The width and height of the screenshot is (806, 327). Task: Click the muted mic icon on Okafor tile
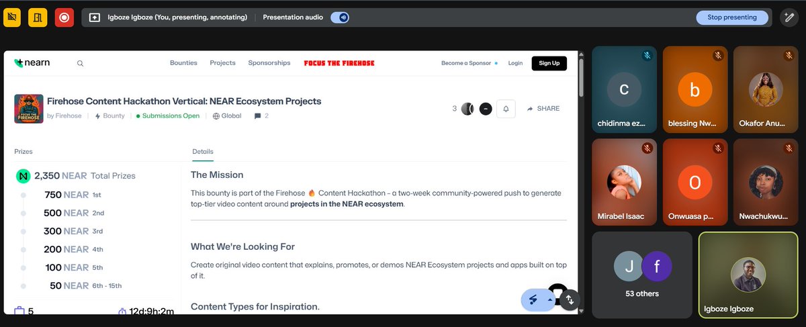pyautogui.click(x=788, y=56)
